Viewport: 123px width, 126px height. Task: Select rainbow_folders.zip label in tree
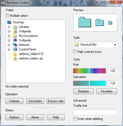[x=31, y=58]
